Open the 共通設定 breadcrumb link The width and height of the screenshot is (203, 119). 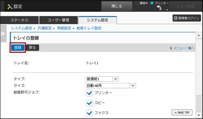(x=45, y=28)
